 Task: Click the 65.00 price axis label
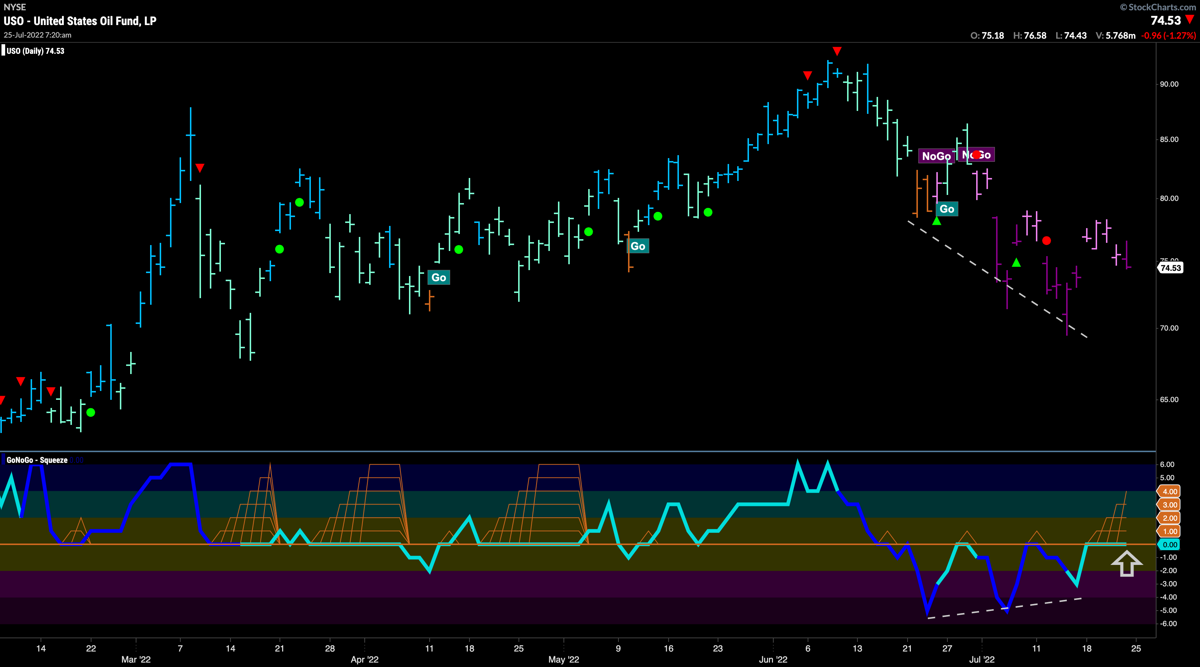click(x=1169, y=399)
